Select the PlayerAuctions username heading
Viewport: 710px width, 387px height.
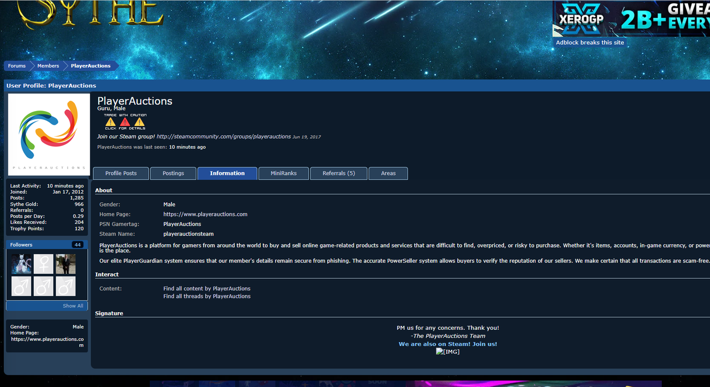tap(135, 101)
